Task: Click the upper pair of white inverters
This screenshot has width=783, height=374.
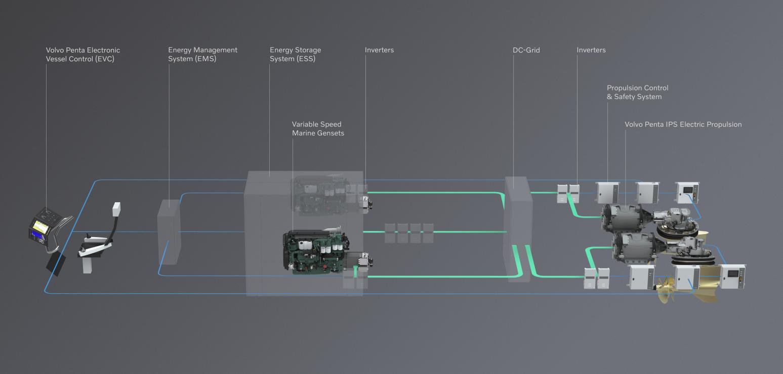Action: [568, 194]
